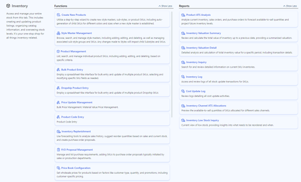View the Product ATS Analysis report

pos(198,15)
